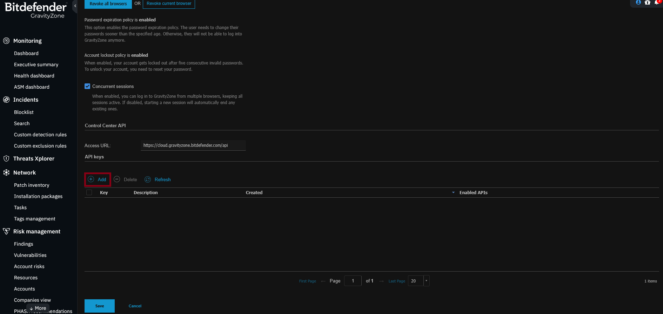
Task: Open Custom detection rules
Action: 40,135
